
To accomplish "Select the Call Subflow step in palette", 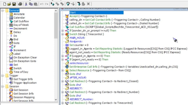I will (x=21, y=21).
